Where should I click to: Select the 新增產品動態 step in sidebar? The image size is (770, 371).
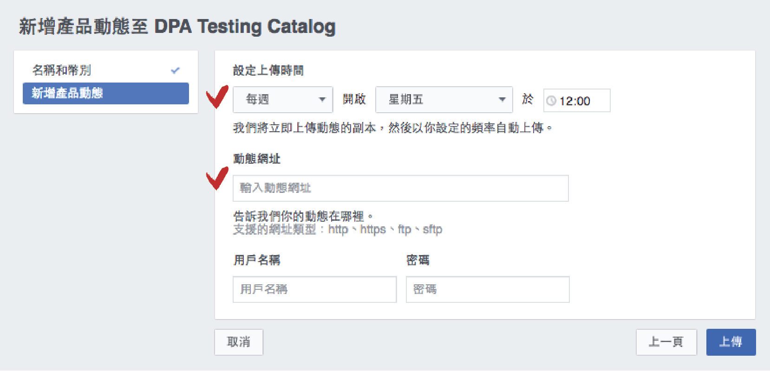click(x=106, y=93)
